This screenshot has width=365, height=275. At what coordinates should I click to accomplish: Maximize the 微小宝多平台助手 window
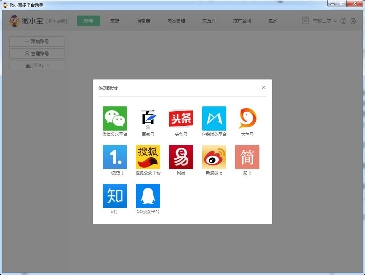click(342, 3)
